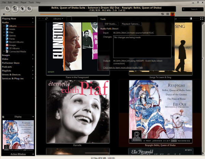Open the Player menu

pos(23,2)
